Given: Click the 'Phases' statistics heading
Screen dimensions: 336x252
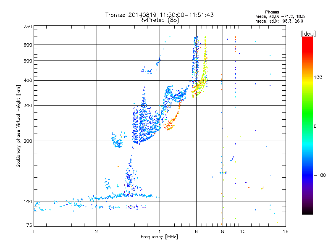Looking at the screenshot, I should [x=272, y=12].
